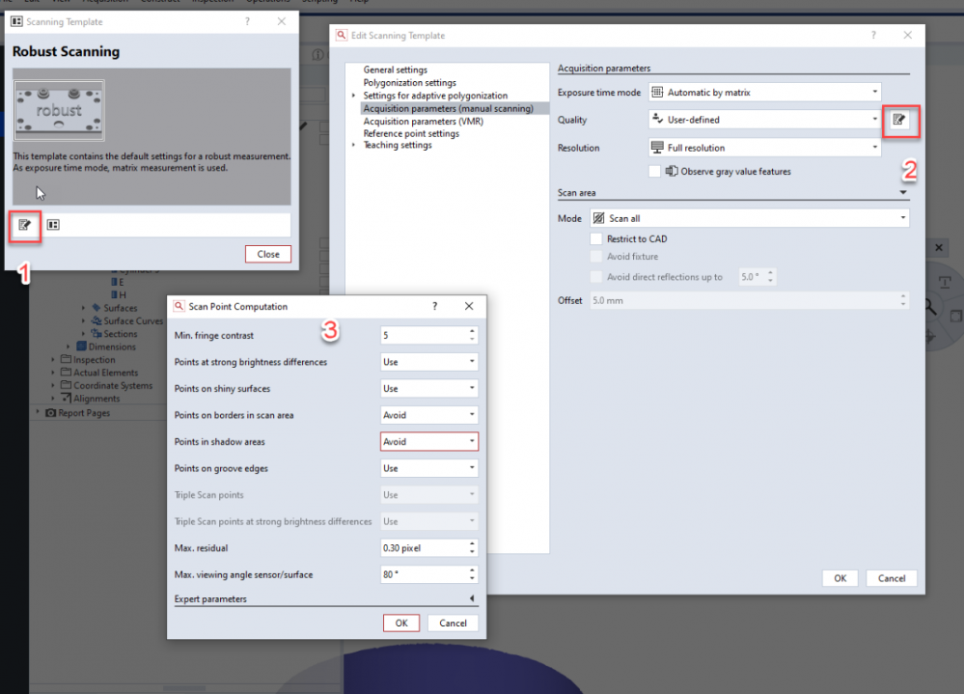The width and height of the screenshot is (964, 694).
Task: Click the template list icon beside edit icon
Action: pos(53,225)
